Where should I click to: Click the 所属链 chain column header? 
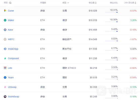[43, 3]
